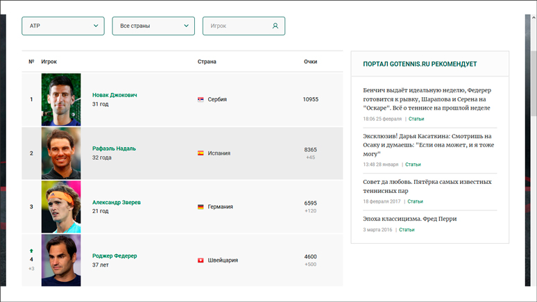537x302 pixels.
Task: Click the 'Очки' column header
Action: pyautogui.click(x=311, y=62)
